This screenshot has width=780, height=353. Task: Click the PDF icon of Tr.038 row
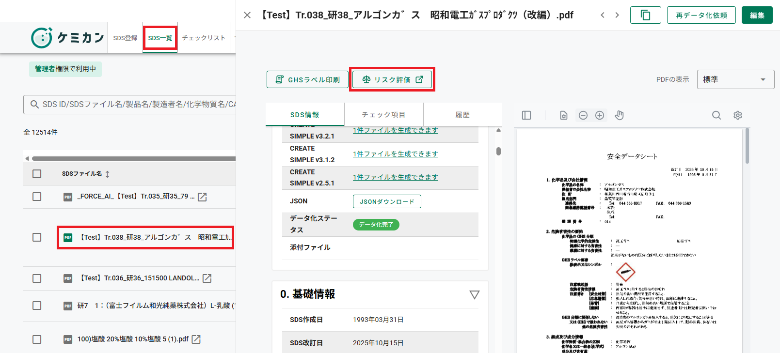tap(68, 237)
